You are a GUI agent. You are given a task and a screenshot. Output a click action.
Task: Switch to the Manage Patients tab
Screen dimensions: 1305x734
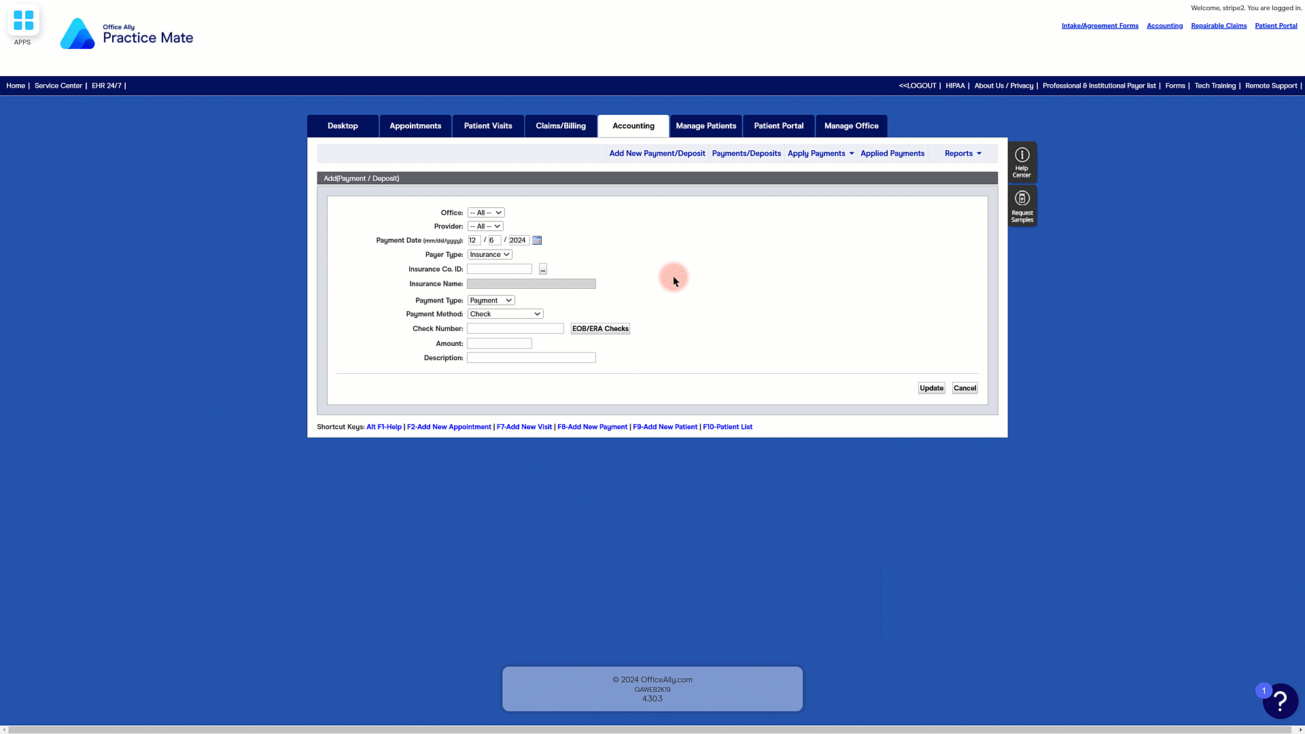coord(706,126)
